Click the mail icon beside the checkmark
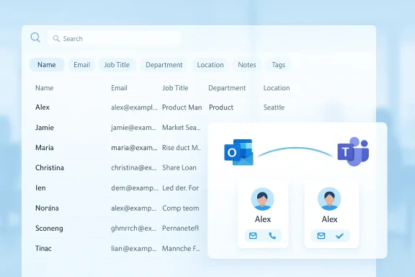The height and width of the screenshot is (277, 415). 321,236
